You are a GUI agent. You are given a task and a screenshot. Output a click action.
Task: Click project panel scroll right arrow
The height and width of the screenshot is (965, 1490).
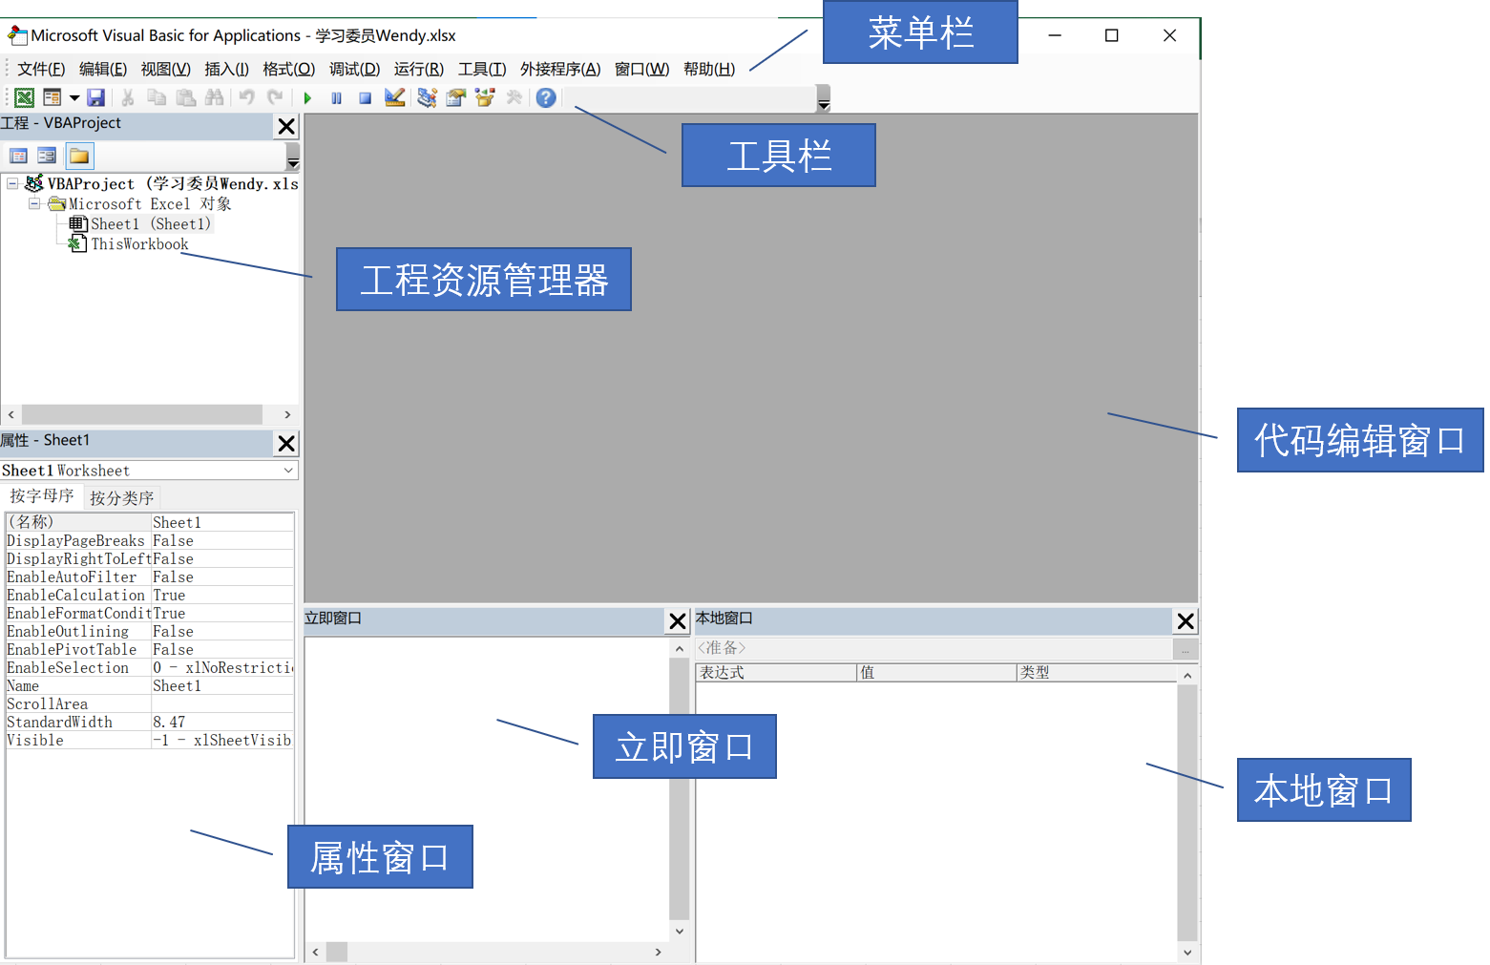287,414
